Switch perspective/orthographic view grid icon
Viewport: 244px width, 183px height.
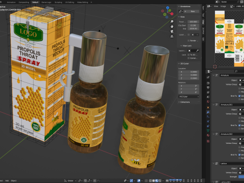tap(172, 37)
